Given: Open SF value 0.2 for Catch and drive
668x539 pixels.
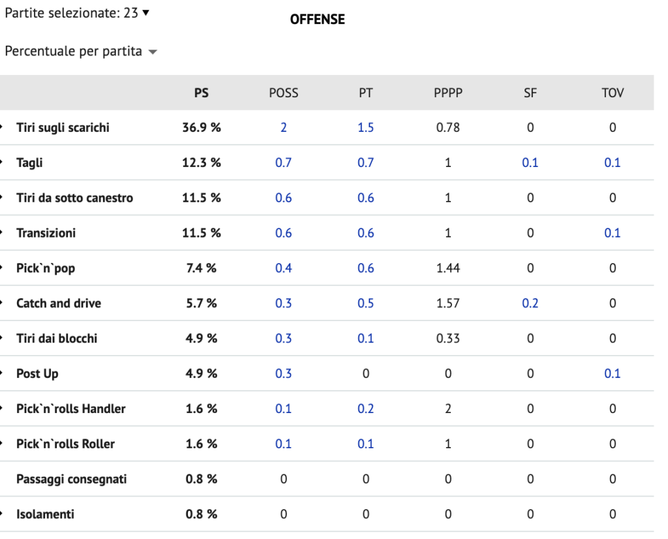Looking at the screenshot, I should [530, 303].
